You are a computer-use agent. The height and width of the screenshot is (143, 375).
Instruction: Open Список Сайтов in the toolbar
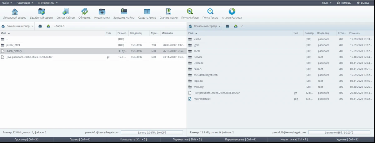point(65,12)
